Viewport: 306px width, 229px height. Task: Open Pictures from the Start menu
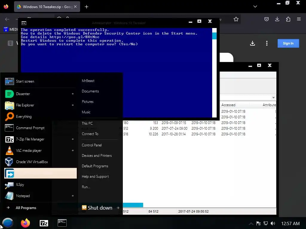[x=88, y=102]
